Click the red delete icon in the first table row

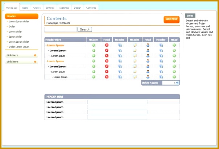[107, 45]
